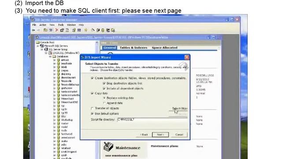Toggle Include all dependent objects checkbox

pyautogui.click(x=104, y=88)
